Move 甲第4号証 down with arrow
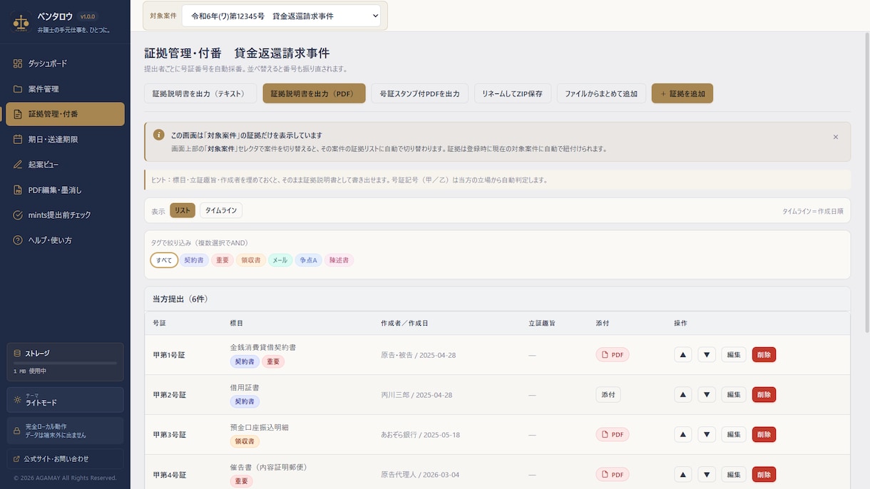Image resolution: width=870 pixels, height=489 pixels. 707,474
